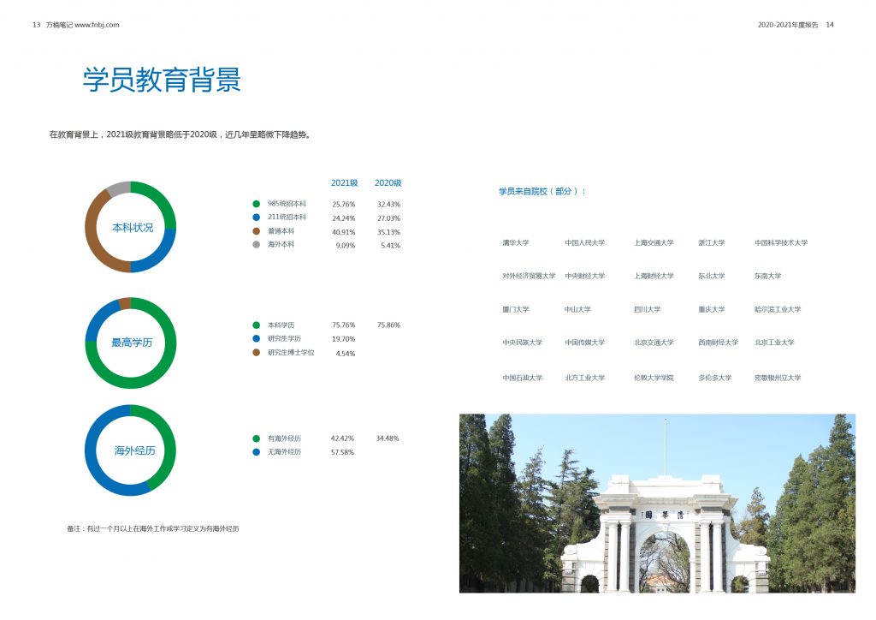Click the 211统招本科 legend label
The image size is (876, 620).
(x=287, y=217)
